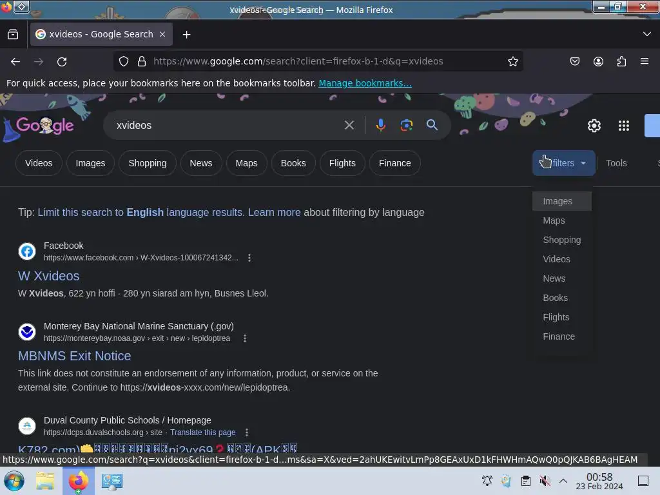Start voice search with microphone
The height and width of the screenshot is (495, 660).
tap(380, 125)
